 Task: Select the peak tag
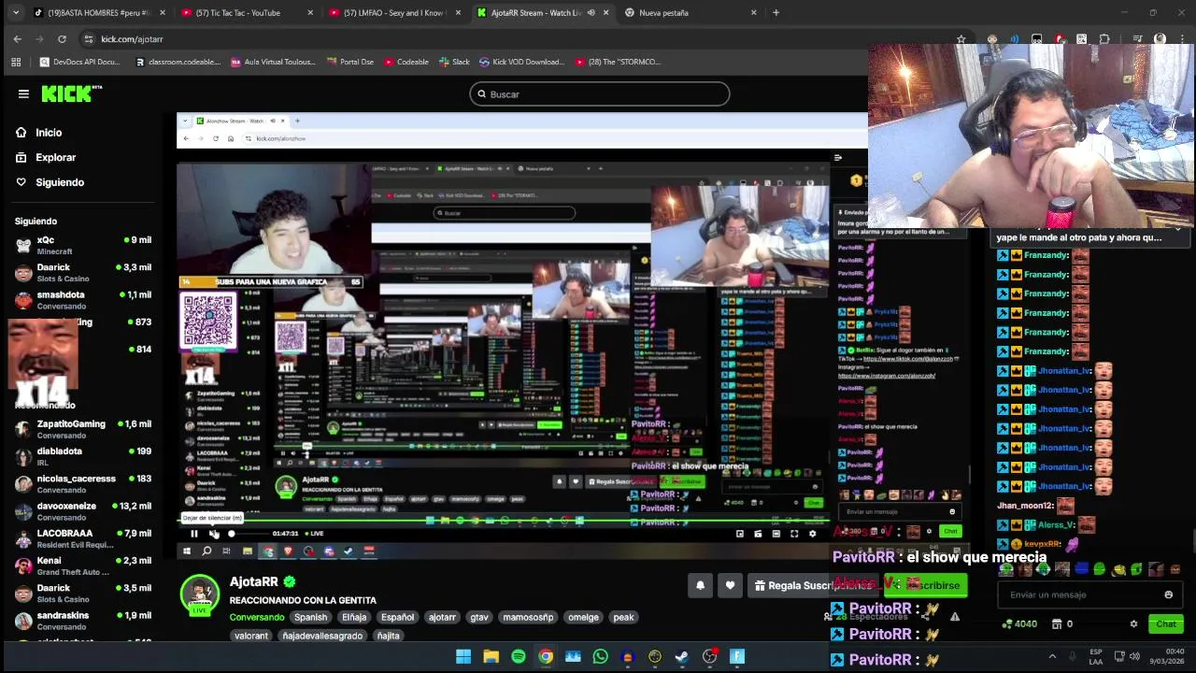(623, 617)
